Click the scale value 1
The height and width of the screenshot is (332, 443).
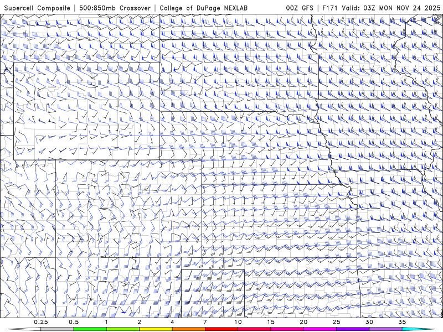(x=106, y=322)
